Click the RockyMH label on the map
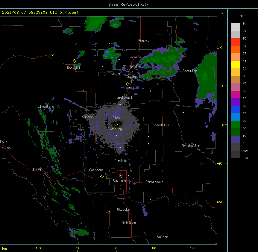This screenshot has height=252, width=258. click(x=73, y=68)
